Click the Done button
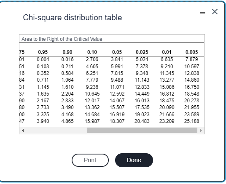226x184 pixels. pyautogui.click(x=134, y=160)
